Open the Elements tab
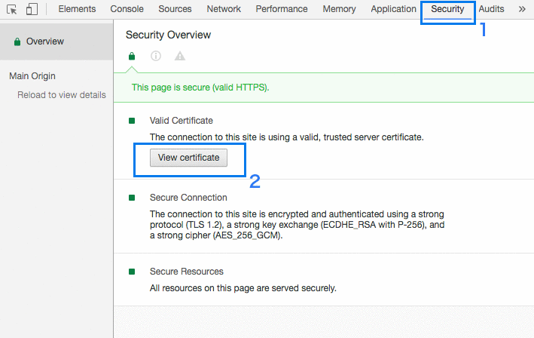This screenshot has width=534, height=338. pos(77,10)
